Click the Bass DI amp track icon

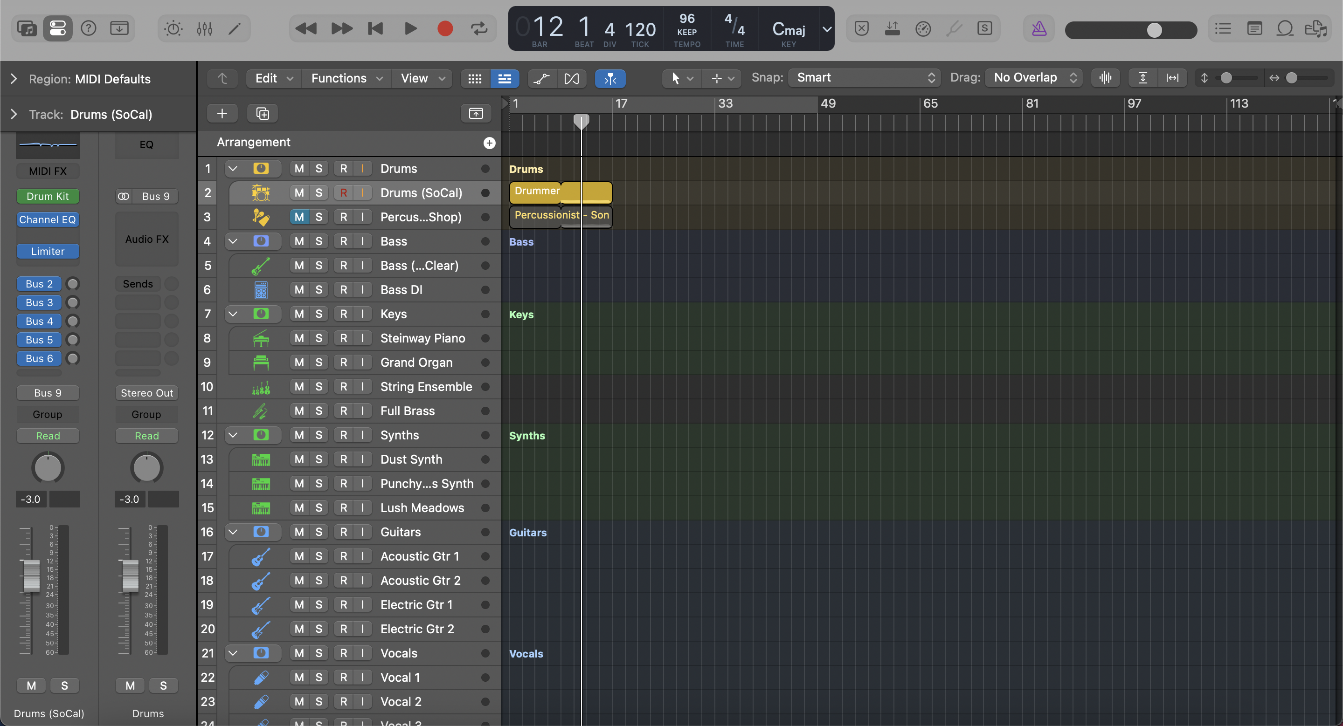pyautogui.click(x=261, y=290)
